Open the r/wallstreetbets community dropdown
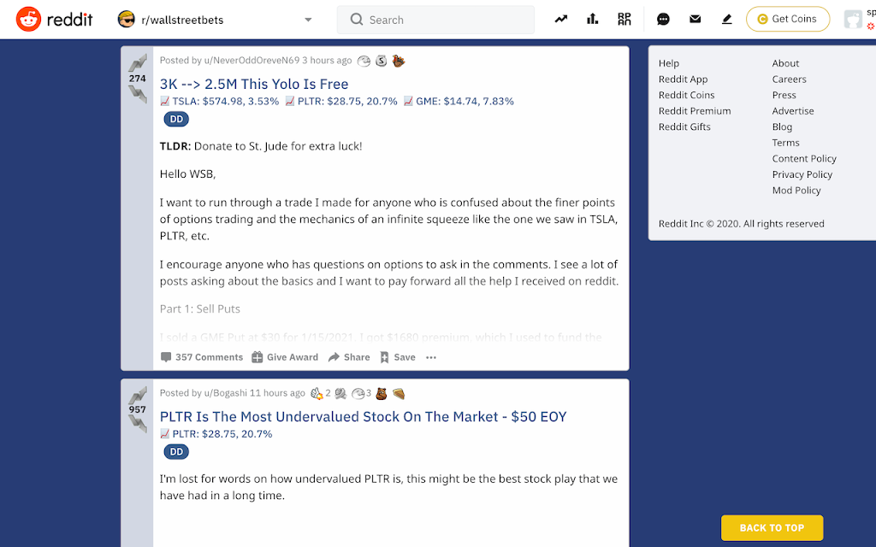 point(215,20)
